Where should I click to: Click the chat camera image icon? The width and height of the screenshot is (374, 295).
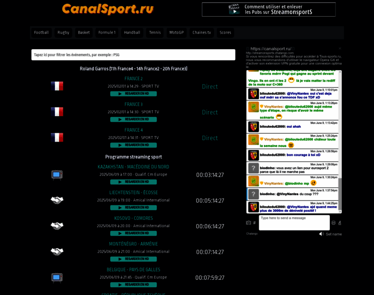point(249,223)
